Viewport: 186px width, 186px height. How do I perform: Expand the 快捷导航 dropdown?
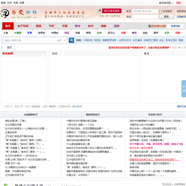176,26
